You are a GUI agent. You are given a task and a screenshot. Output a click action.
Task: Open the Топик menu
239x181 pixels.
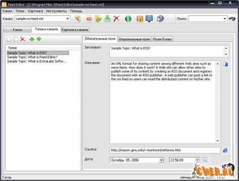coord(20,11)
